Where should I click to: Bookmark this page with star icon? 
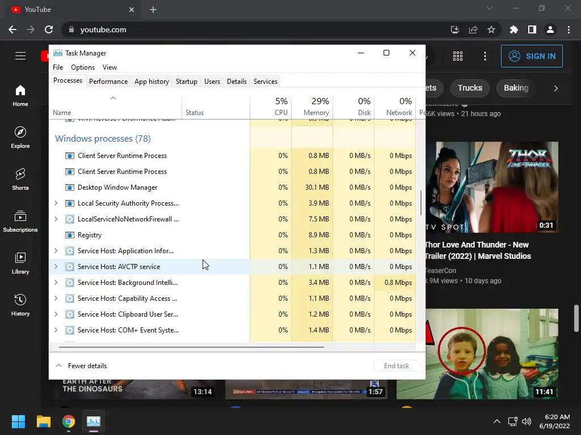[491, 29]
